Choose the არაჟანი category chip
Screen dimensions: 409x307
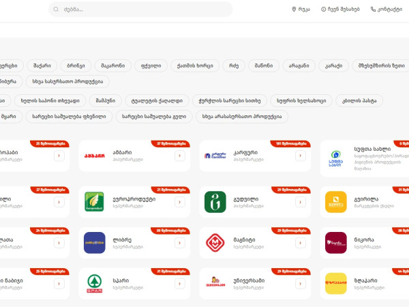299,65
